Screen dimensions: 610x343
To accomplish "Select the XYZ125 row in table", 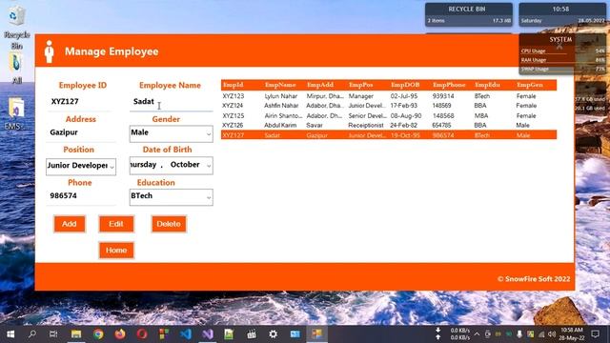I will pos(389,116).
